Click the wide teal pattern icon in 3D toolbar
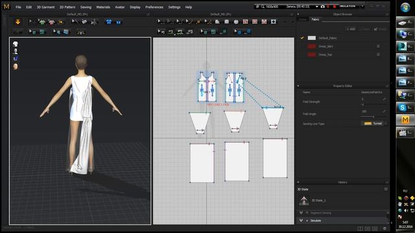Screen dimensions: 415x233 click(42, 32)
